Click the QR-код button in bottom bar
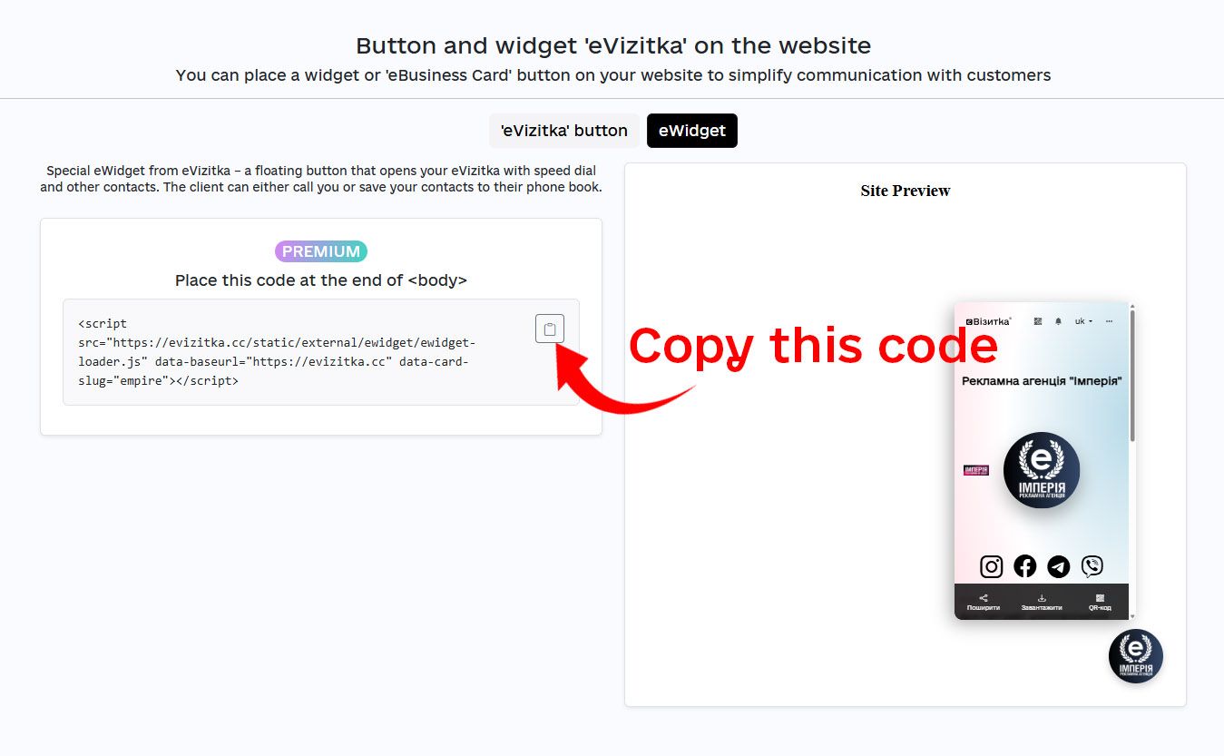1224x756 pixels. [1100, 602]
